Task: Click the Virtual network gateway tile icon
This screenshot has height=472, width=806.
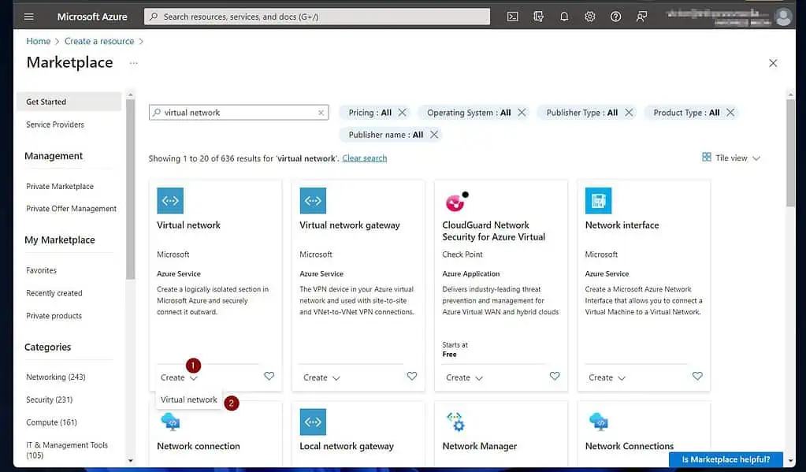Action: click(313, 200)
